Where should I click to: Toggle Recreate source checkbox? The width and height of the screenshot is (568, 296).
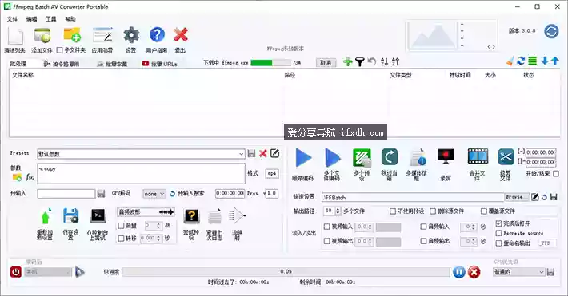click(x=498, y=233)
